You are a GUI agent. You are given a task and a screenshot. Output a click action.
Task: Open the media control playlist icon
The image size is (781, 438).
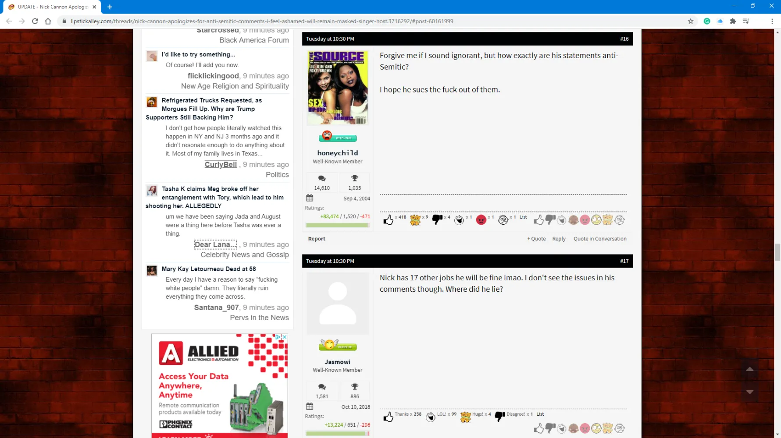pyautogui.click(x=746, y=21)
